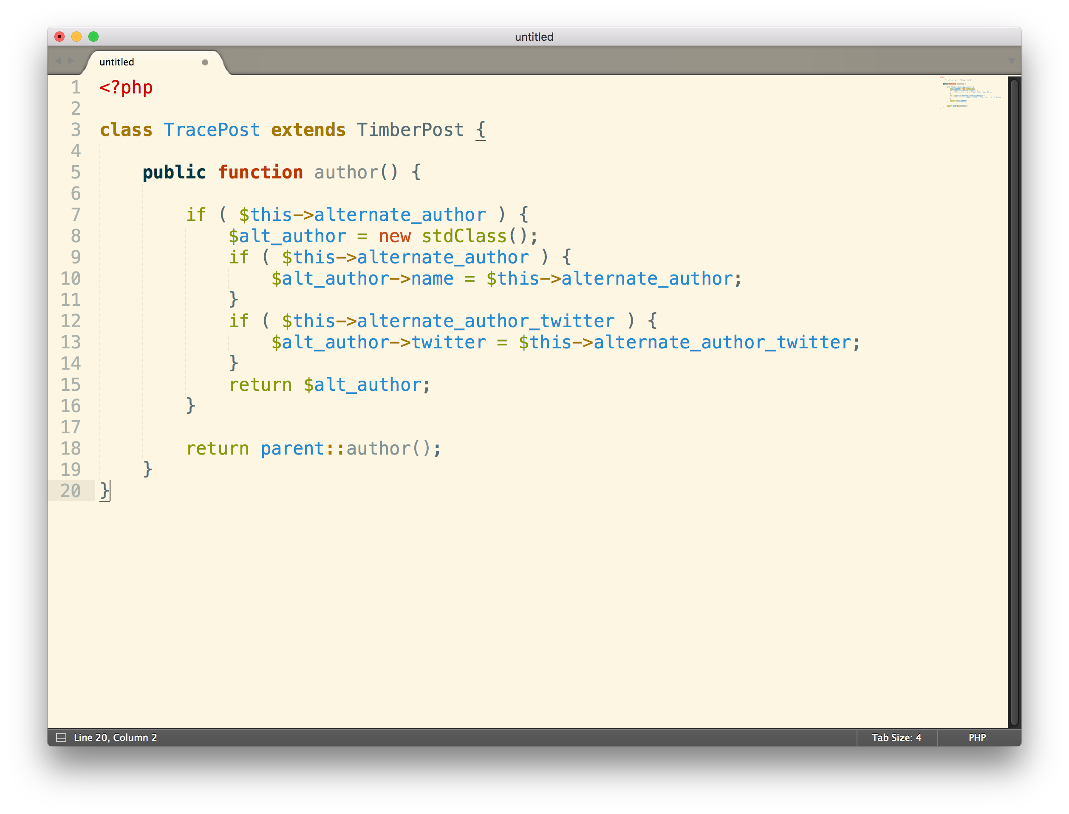Viewport: 1069px width, 814px height.
Task: Click the TimberPost parent class name
Action: 410,130
